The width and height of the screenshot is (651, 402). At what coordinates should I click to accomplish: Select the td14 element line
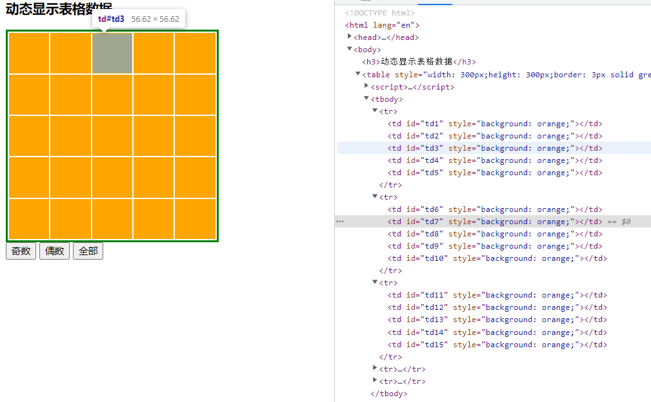[497, 332]
